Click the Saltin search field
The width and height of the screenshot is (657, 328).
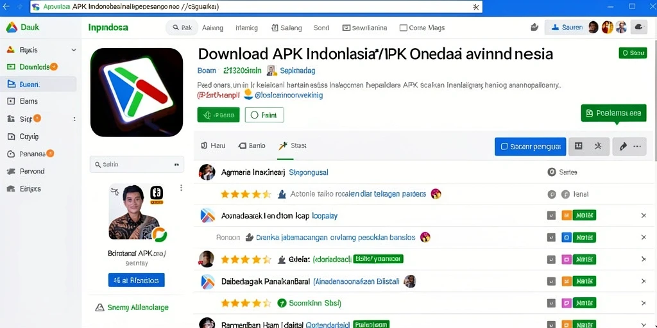(137, 165)
